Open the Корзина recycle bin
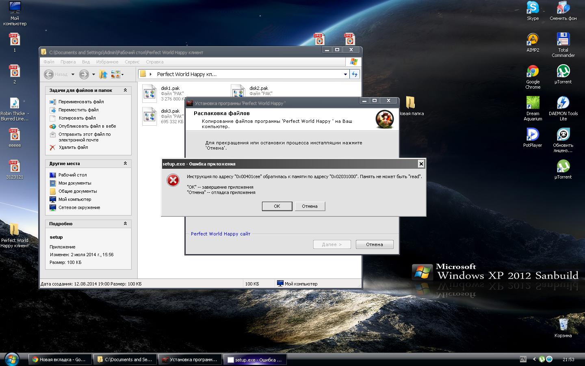The width and height of the screenshot is (585, 366). tap(563, 325)
